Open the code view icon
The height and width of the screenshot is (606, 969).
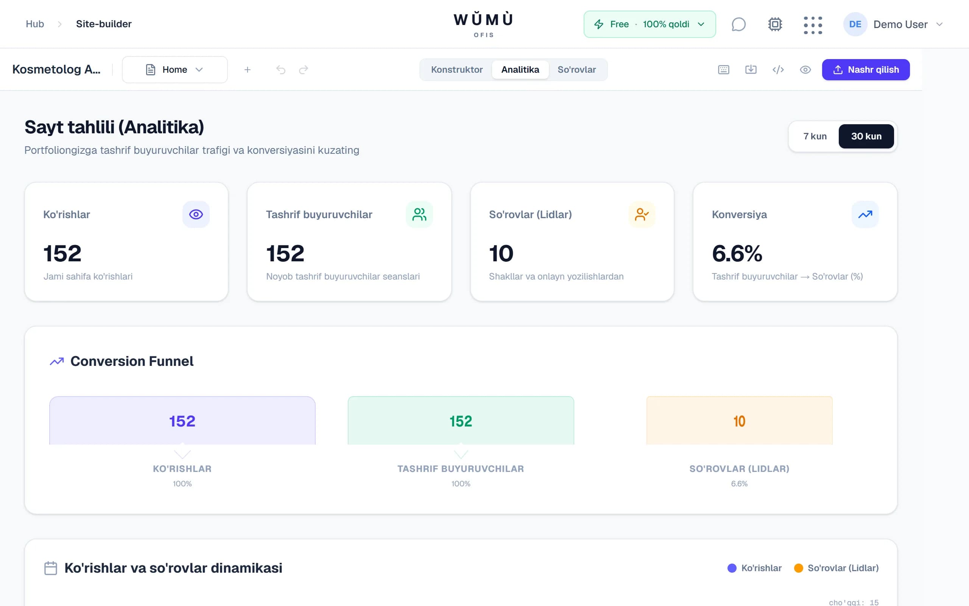[778, 70]
